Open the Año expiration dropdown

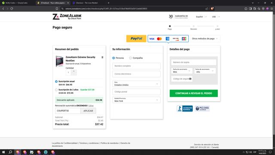pyautogui.click(x=205, y=71)
